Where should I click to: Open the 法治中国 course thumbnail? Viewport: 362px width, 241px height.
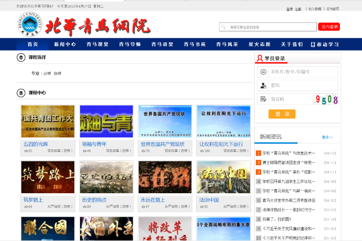(224, 177)
